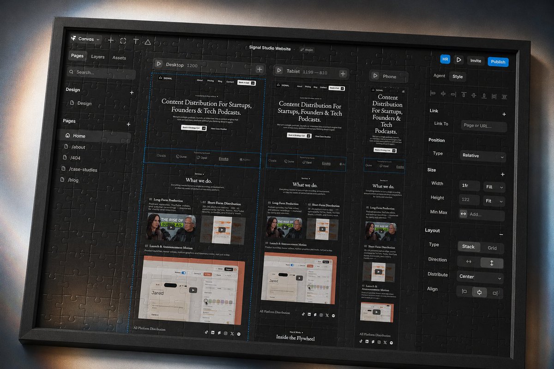554x369 pixels.
Task: Open the Width Fill dropdown
Action: 494,187
